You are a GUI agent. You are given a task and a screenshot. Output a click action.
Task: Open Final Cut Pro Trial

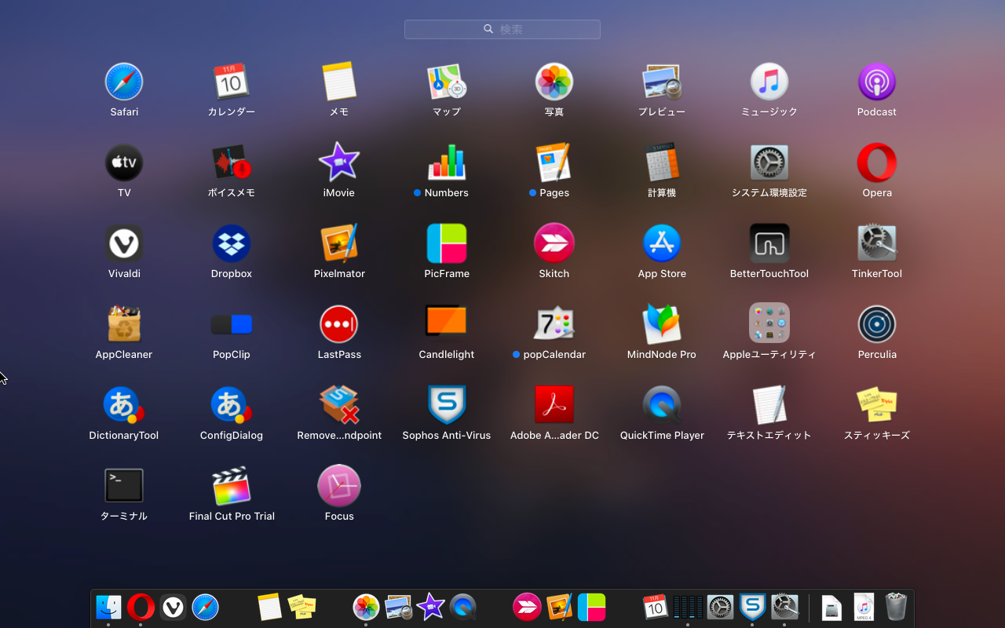232,486
